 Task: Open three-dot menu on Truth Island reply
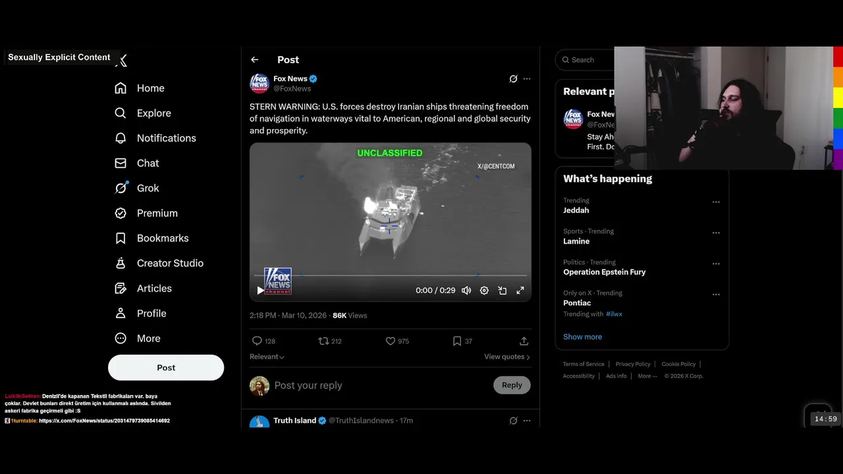[x=527, y=421]
